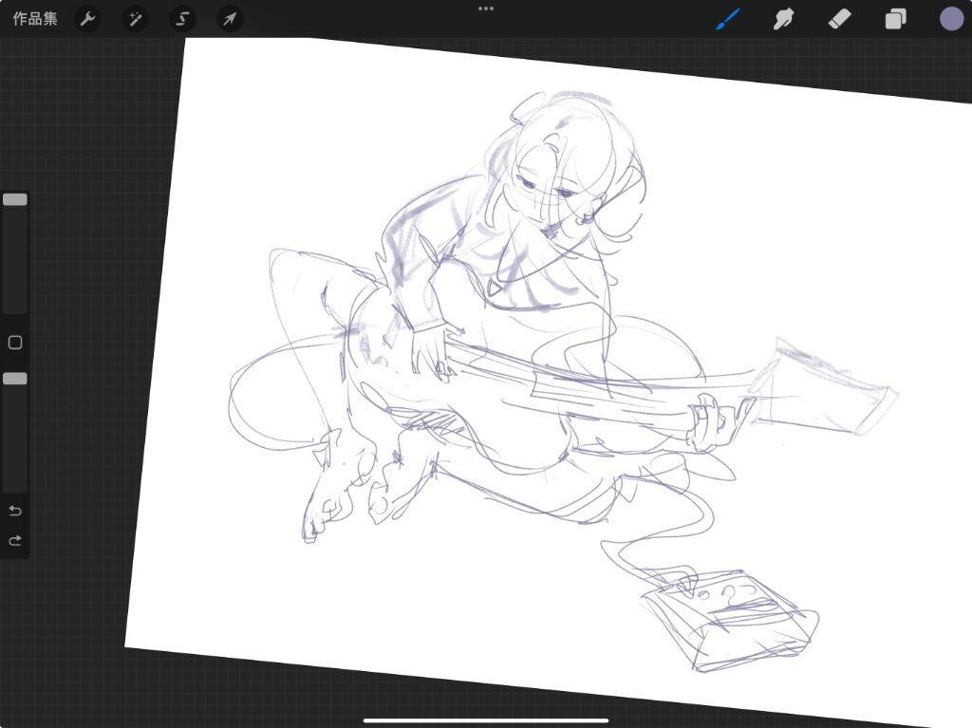
Task: Open the Actions wrench menu
Action: [x=87, y=19]
